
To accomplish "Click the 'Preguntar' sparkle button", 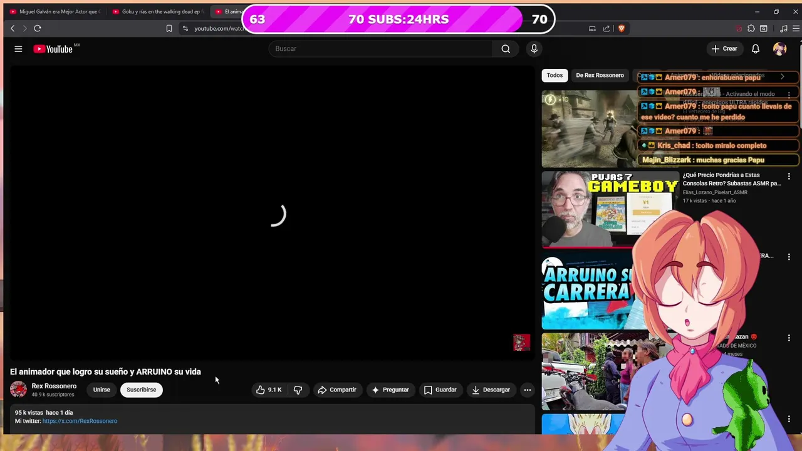I will click(390, 390).
